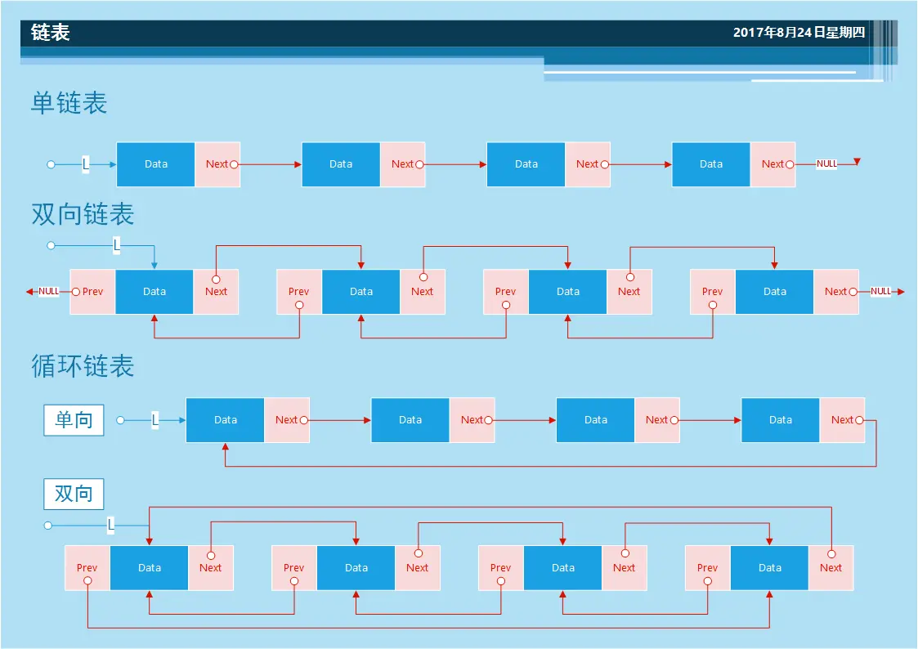Screen dimensions: 918x649
Task: Select last Data box in 单向 circular row
Action: (x=781, y=420)
